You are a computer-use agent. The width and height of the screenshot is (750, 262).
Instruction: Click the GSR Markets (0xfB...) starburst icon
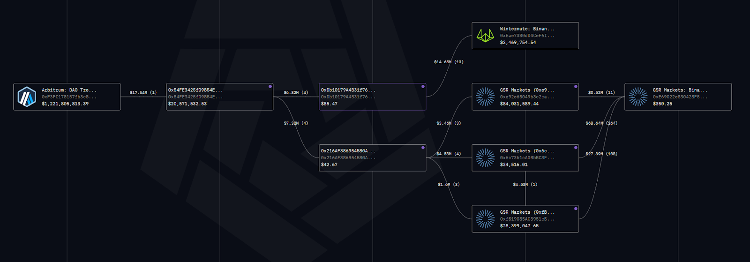click(x=485, y=219)
